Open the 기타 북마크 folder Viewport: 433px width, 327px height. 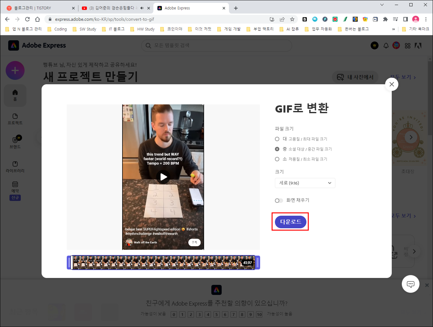tap(416, 29)
